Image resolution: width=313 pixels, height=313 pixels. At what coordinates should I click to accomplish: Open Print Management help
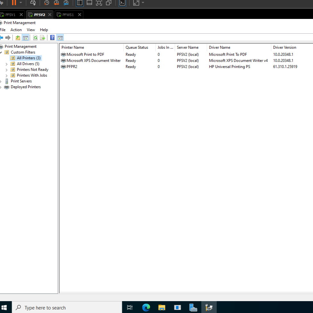tap(52, 38)
